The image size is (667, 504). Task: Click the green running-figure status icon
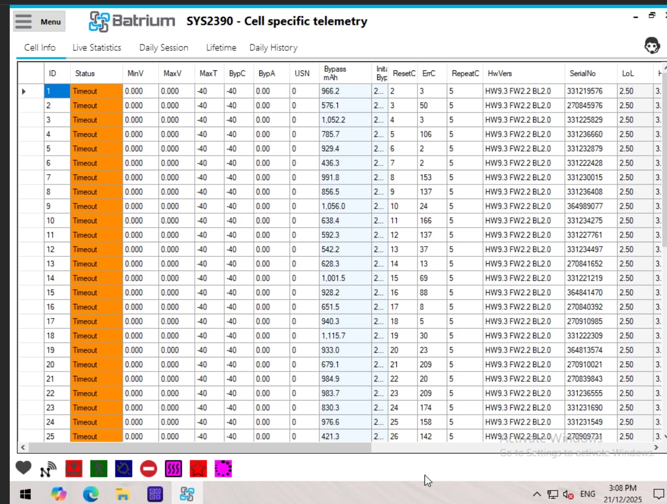99,469
